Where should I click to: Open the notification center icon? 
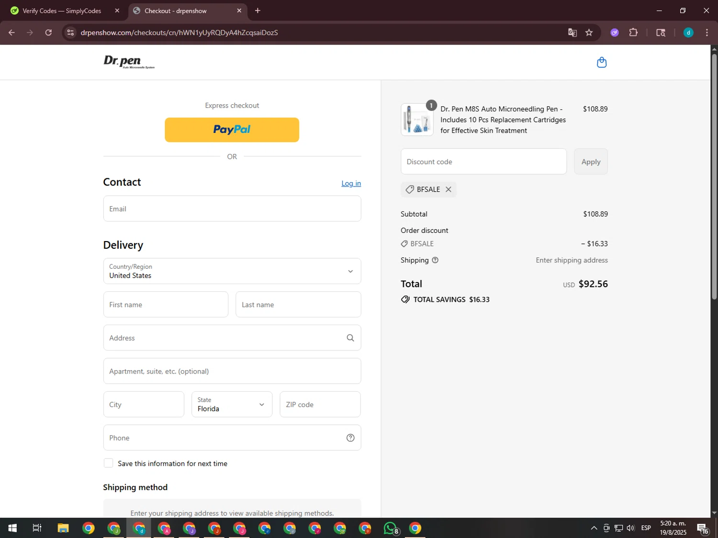tap(703, 528)
